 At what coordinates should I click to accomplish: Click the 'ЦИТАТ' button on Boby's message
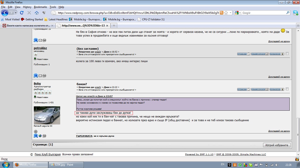(243, 89)
